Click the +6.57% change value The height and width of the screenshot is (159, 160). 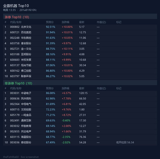[66, 93]
